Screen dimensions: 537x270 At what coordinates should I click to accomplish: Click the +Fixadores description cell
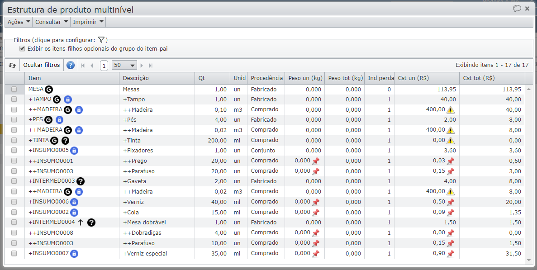157,151
